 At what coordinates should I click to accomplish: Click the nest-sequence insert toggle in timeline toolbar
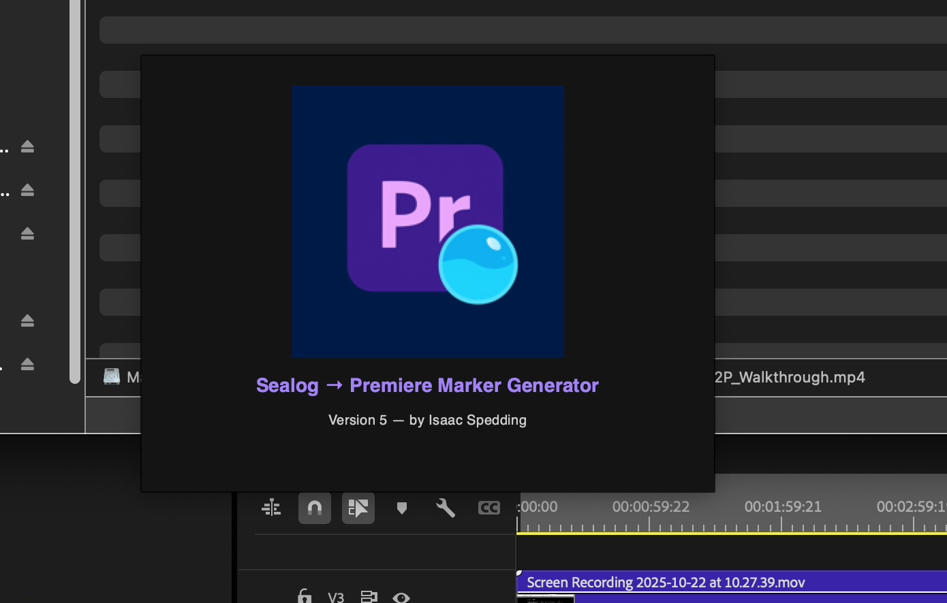point(271,508)
